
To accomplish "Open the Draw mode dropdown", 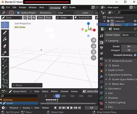I will 12,18.
